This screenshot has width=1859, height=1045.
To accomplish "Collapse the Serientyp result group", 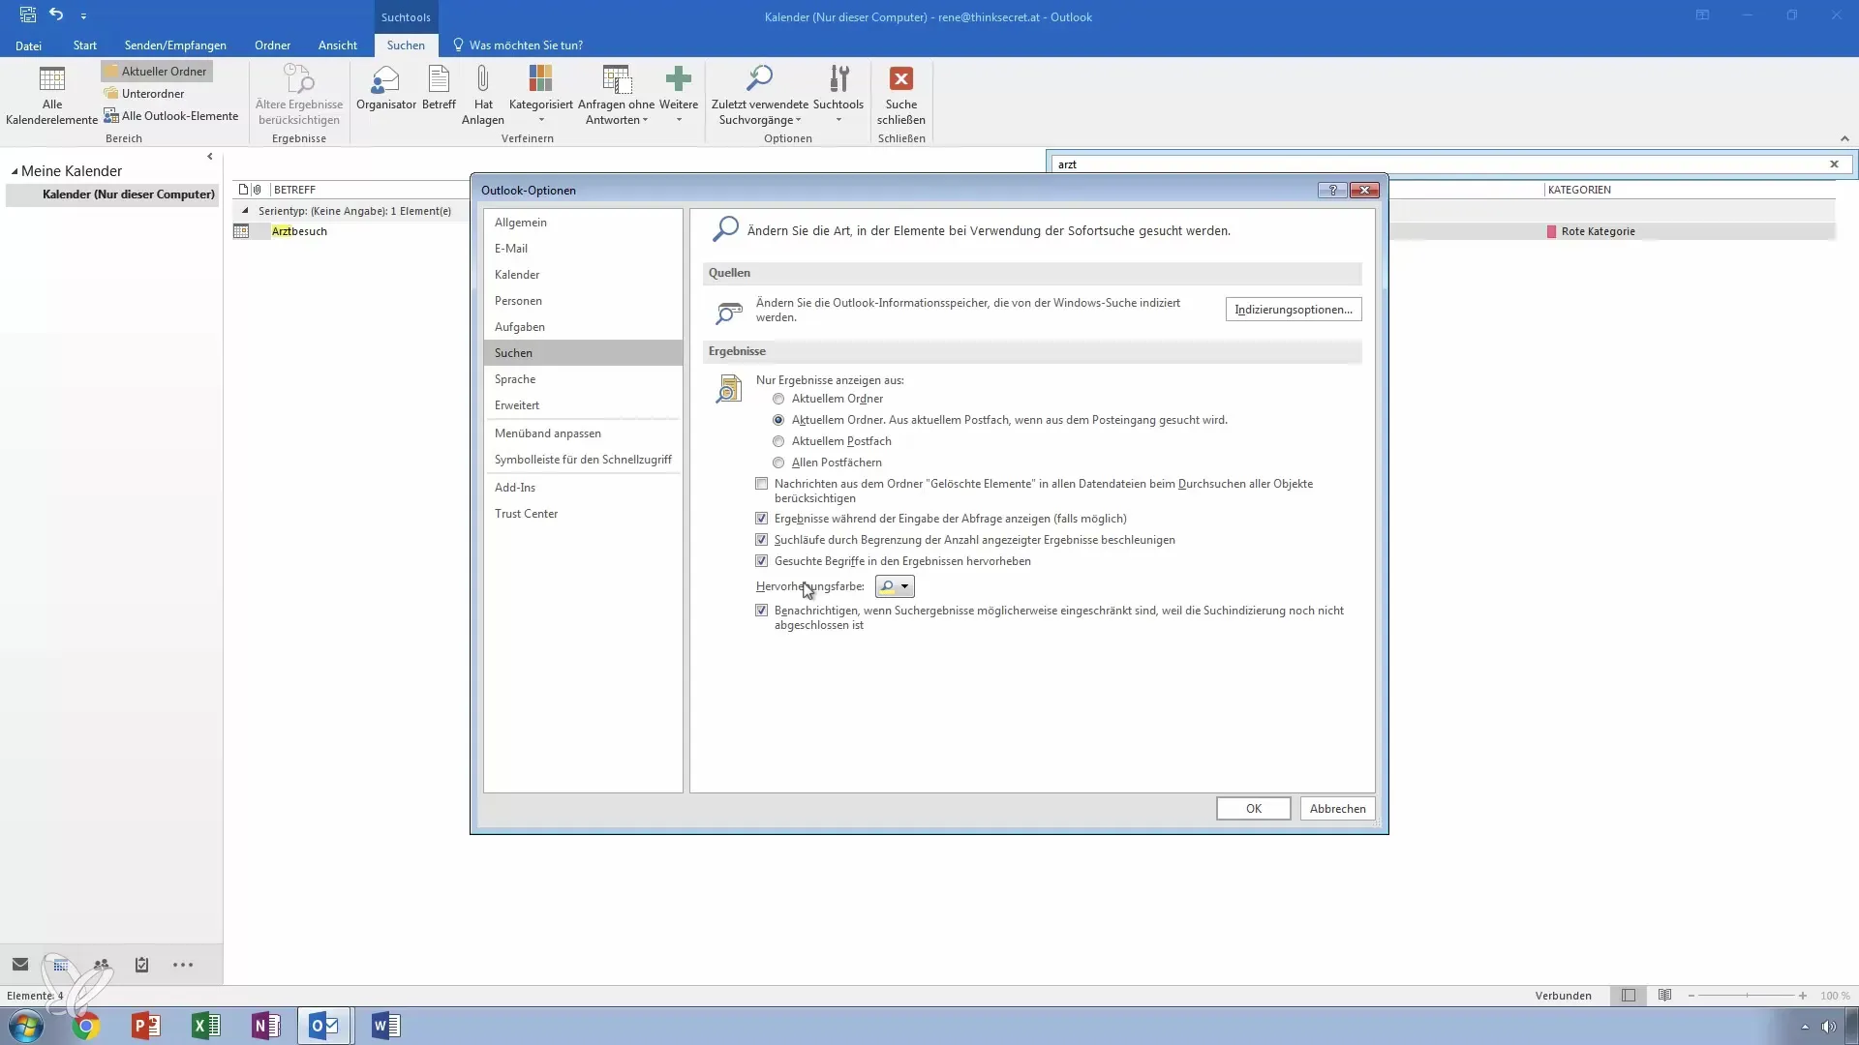I will click(x=245, y=211).
